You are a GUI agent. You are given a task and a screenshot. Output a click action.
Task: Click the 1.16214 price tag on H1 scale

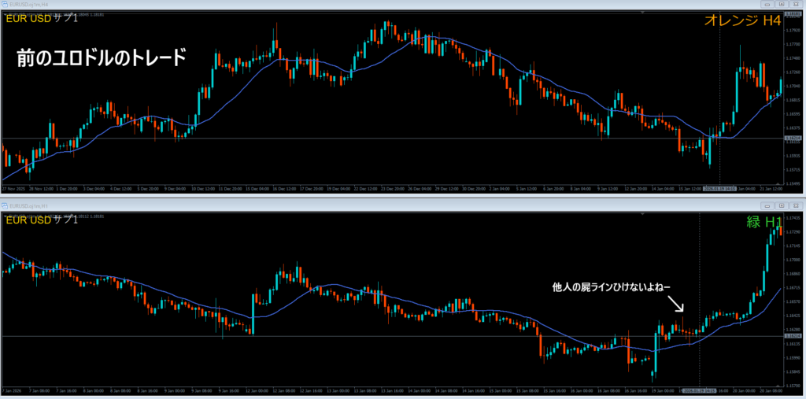click(794, 336)
